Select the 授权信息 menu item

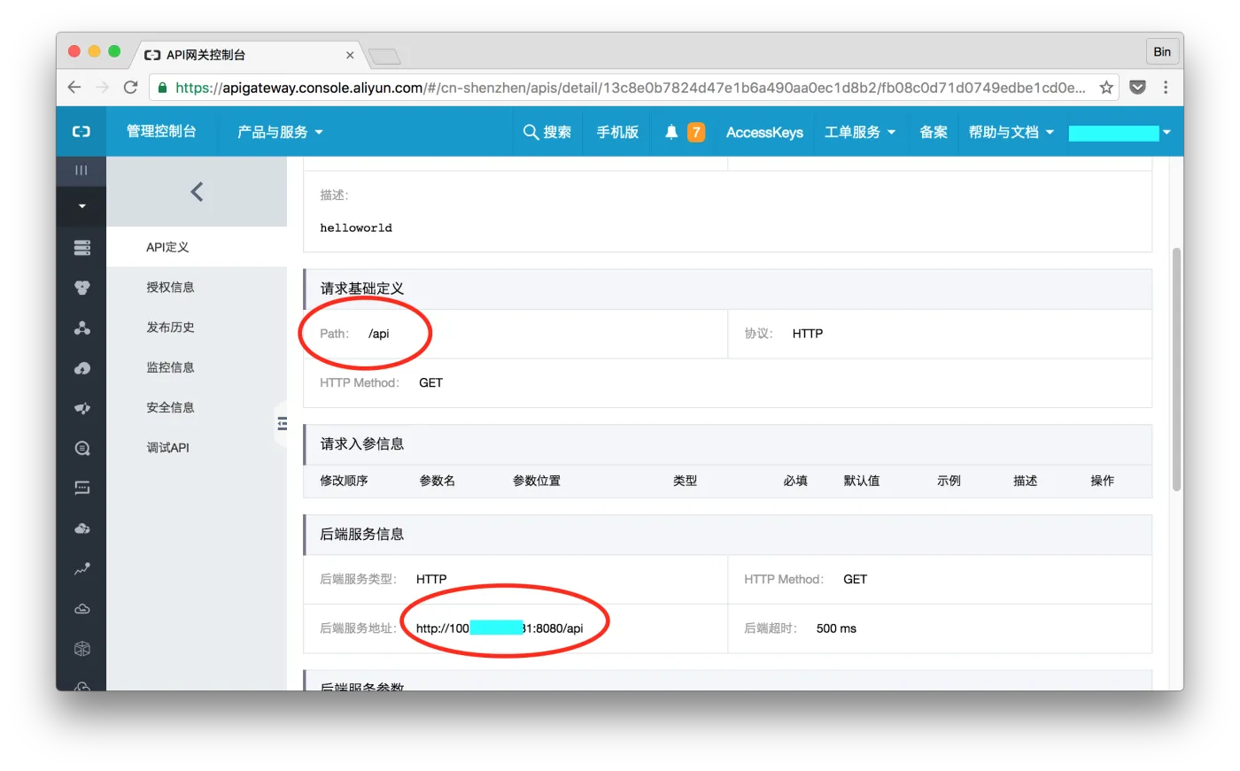pos(197,287)
